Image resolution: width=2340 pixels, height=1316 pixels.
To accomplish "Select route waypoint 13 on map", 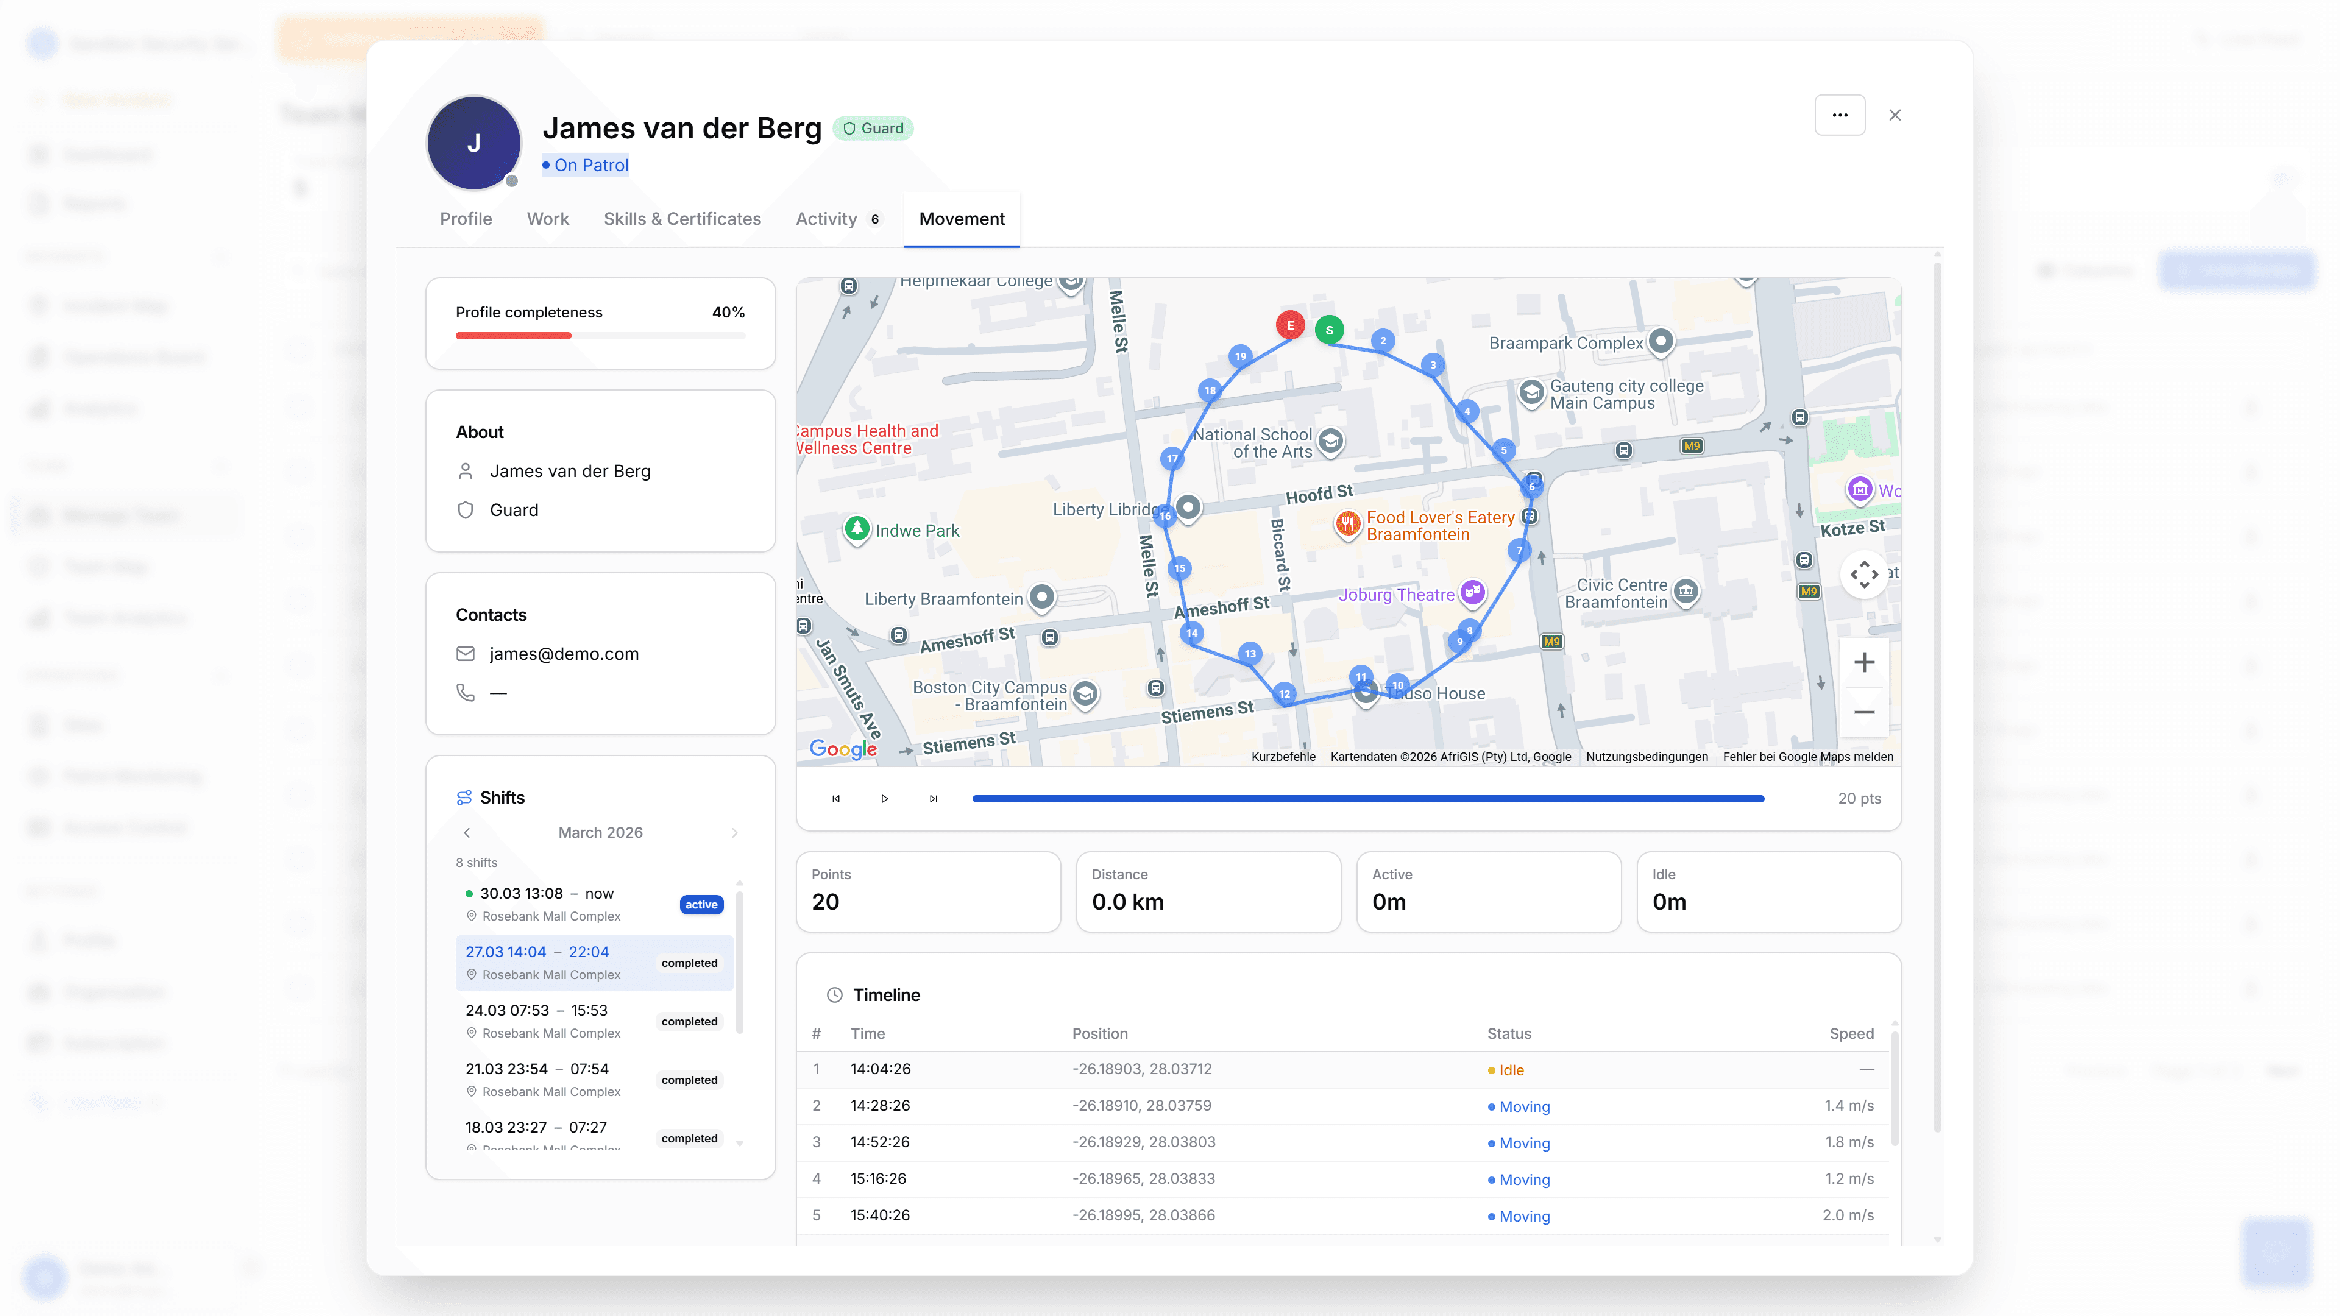I will [x=1250, y=653].
